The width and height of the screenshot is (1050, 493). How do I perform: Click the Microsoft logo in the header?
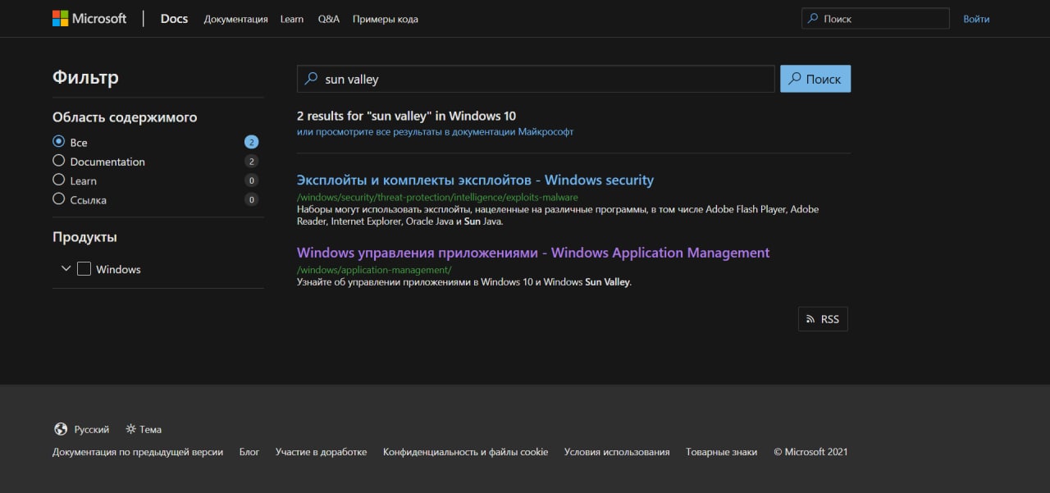(89, 18)
